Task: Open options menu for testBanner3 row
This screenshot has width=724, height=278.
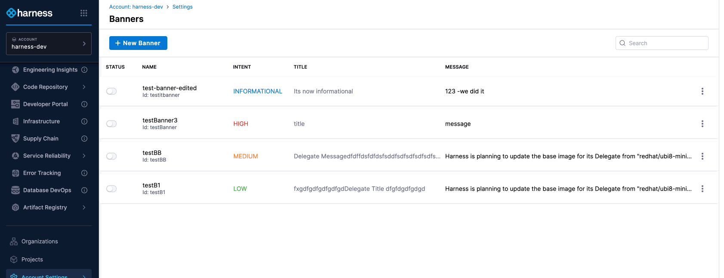Action: (x=702, y=124)
